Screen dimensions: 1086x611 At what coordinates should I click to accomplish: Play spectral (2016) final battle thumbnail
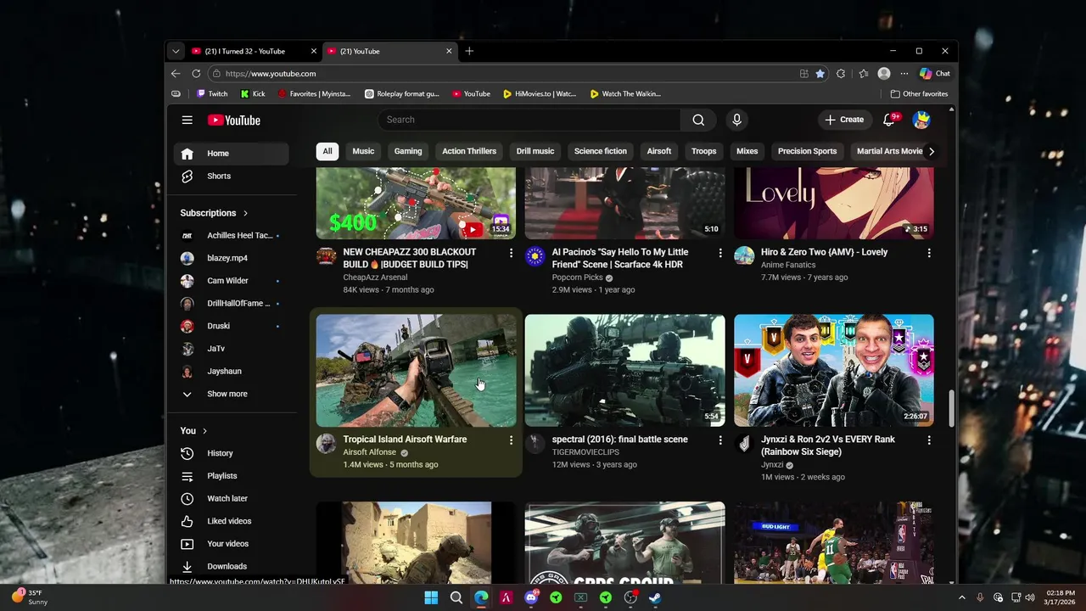(625, 371)
